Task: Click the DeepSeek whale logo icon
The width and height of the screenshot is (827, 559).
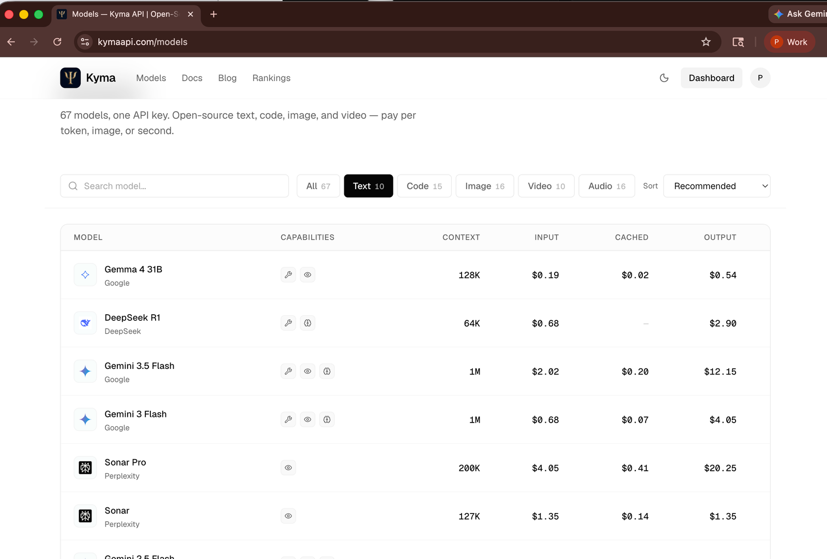Action: (85, 323)
